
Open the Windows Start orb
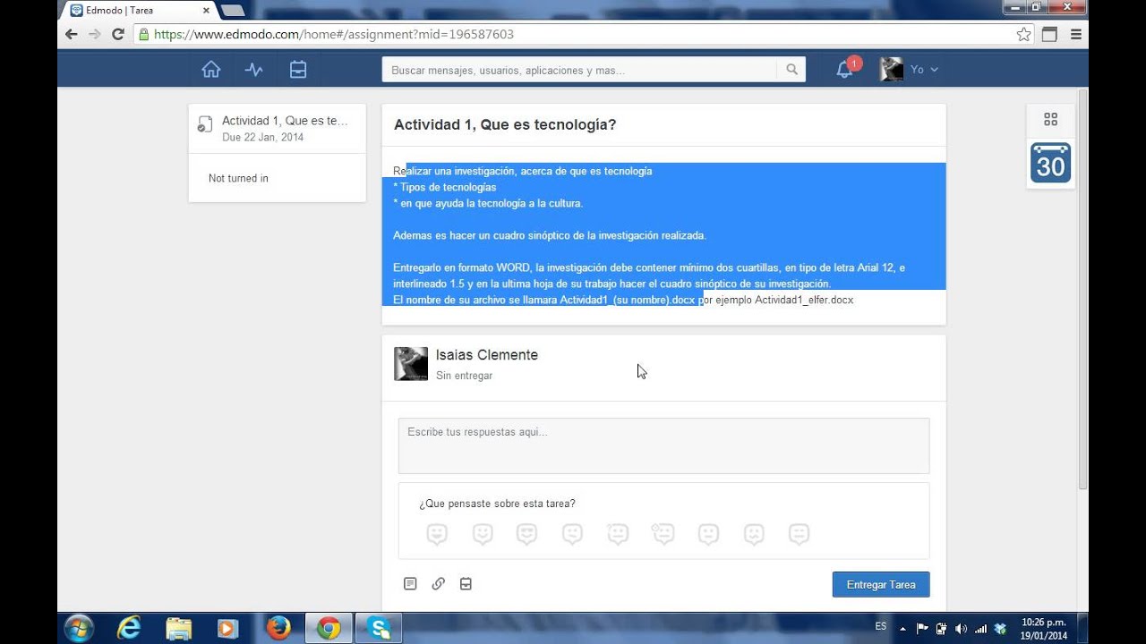coord(79,629)
